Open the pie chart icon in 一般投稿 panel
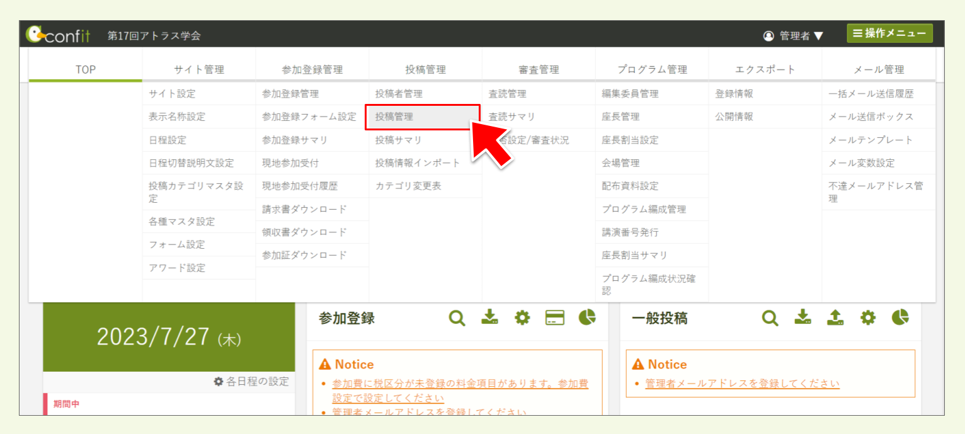965x434 pixels. [x=900, y=317]
